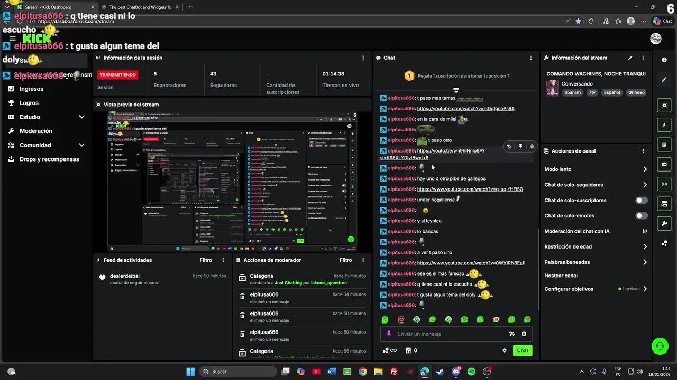Toggle the wrench stream info panel icon

(664, 223)
